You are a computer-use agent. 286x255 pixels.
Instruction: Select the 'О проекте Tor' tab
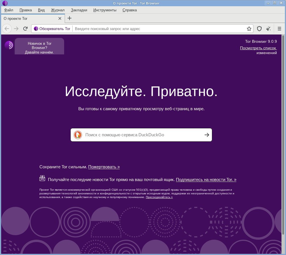(x=32, y=18)
